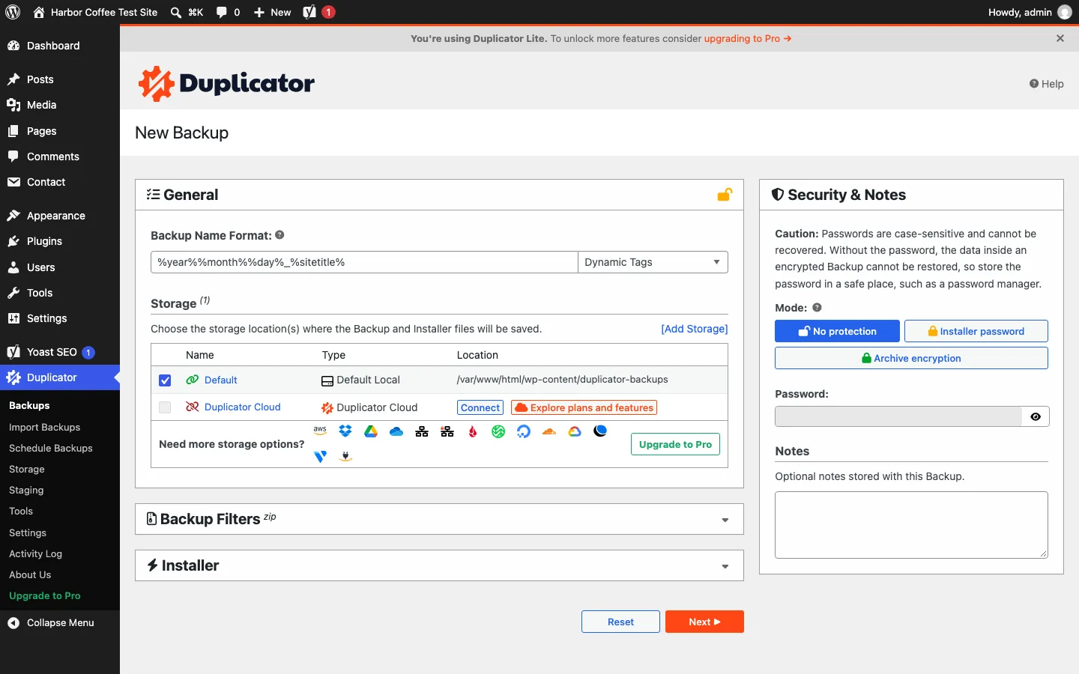The image size is (1079, 674).
Task: Click the Backblaze flame storage icon
Action: pyautogui.click(x=473, y=431)
